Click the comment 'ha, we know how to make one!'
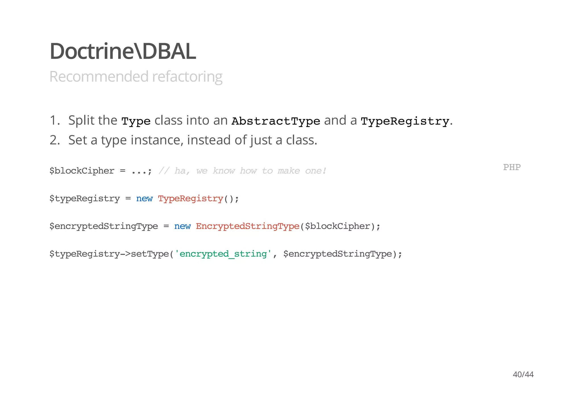This screenshot has width=582, height=411. click(x=242, y=171)
